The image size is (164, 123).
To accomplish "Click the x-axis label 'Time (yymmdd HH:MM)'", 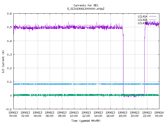I will pos(86,121).
